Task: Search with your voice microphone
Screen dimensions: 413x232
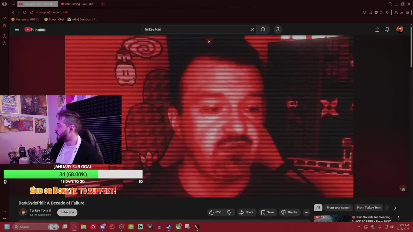Action: pos(278,29)
